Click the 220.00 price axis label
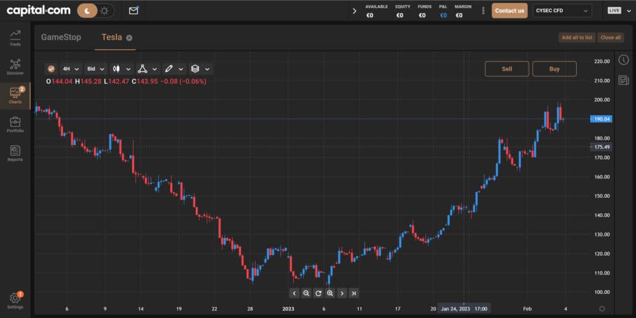636x318 pixels. (x=602, y=61)
